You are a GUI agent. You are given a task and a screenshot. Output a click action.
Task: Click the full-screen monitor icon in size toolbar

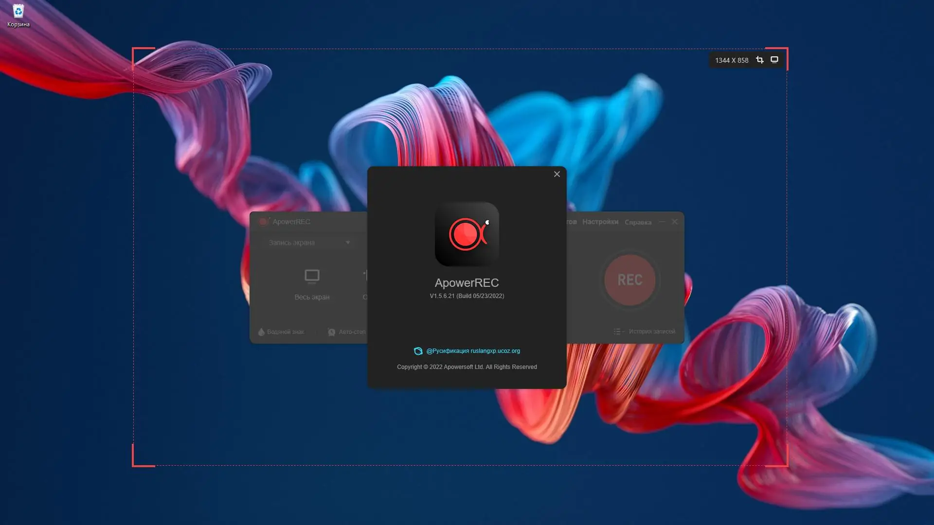pos(774,60)
